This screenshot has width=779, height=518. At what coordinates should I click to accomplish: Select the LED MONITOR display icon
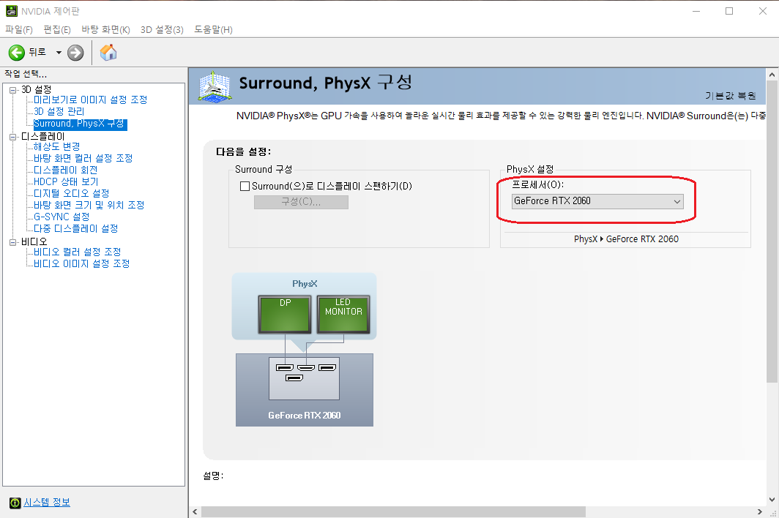[344, 315]
